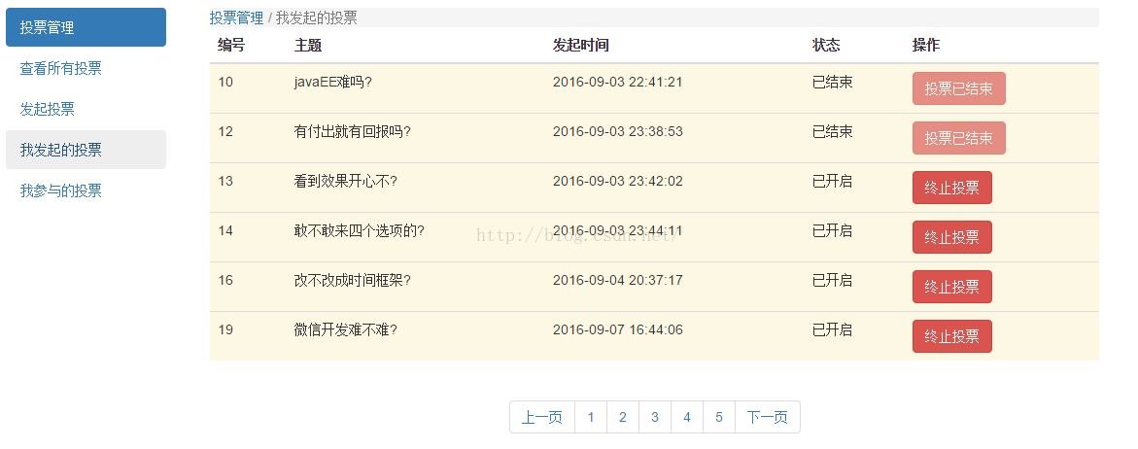Click topic 敢不敢来四个选项的?
This screenshot has width=1138, height=449.
360,230
